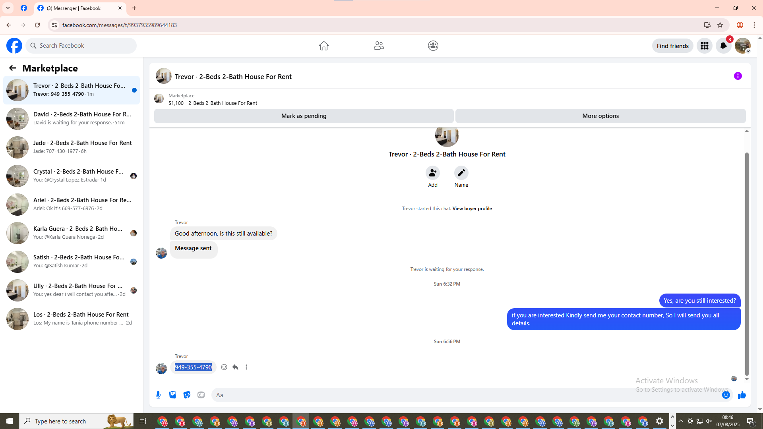Open more options for phone message

tap(246, 367)
